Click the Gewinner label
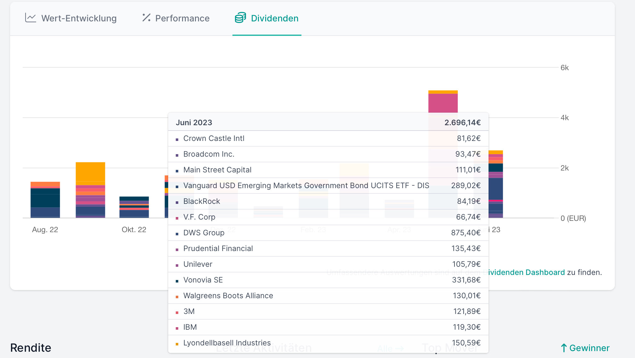This screenshot has width=635, height=358. point(589,348)
